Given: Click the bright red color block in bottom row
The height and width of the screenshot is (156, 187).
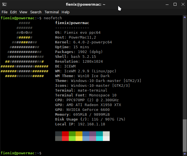Looking at the screenshot, I should [65, 138].
